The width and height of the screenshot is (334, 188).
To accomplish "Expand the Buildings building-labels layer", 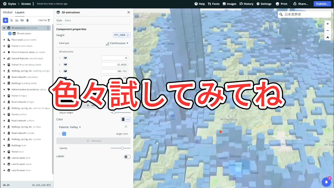I will point(4,83).
